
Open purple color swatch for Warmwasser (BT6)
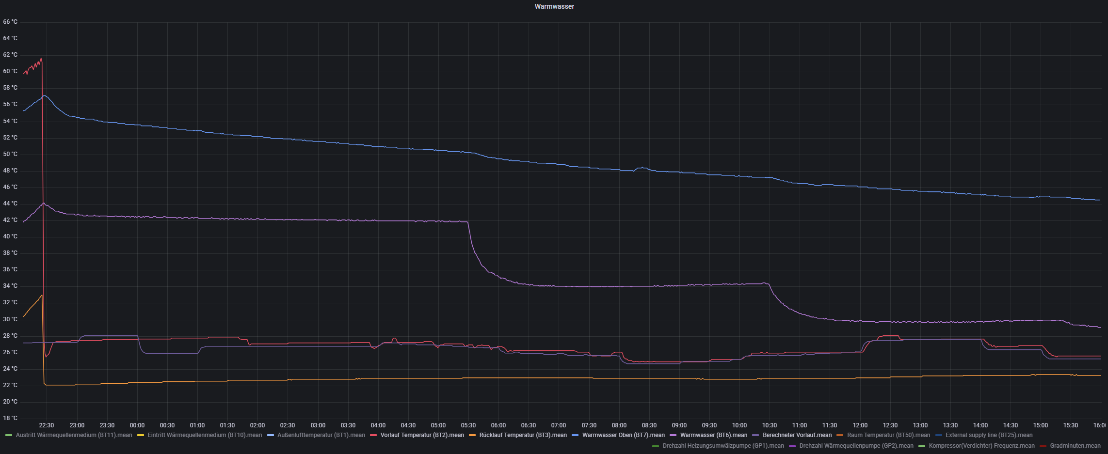673,435
